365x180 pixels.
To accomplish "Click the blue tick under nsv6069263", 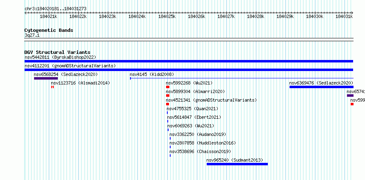I will 168,130.
